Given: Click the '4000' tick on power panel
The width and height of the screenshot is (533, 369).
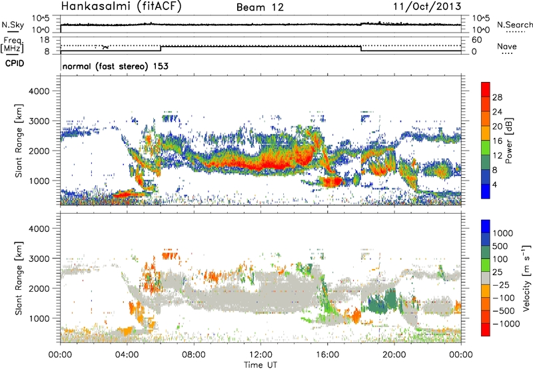Looking at the screenshot, I should 39,91.
